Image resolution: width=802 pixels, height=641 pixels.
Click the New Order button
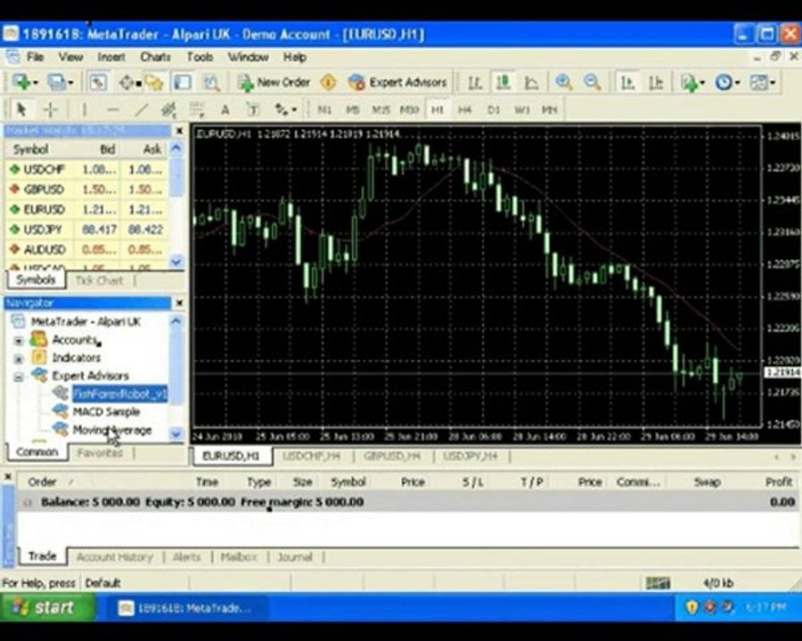(274, 82)
